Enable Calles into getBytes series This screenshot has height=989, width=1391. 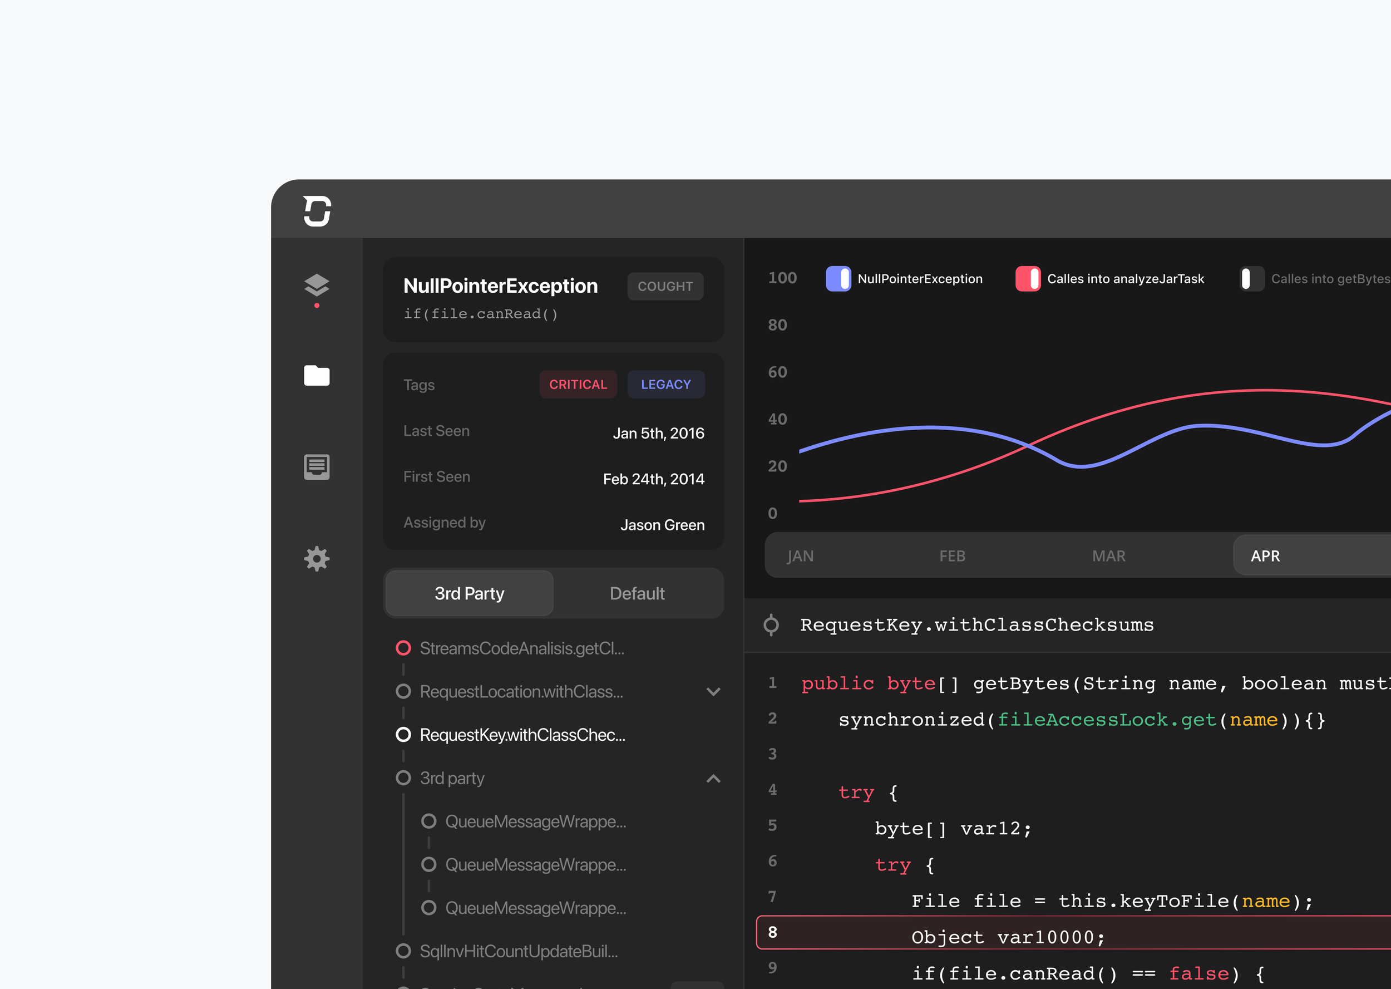tap(1251, 279)
